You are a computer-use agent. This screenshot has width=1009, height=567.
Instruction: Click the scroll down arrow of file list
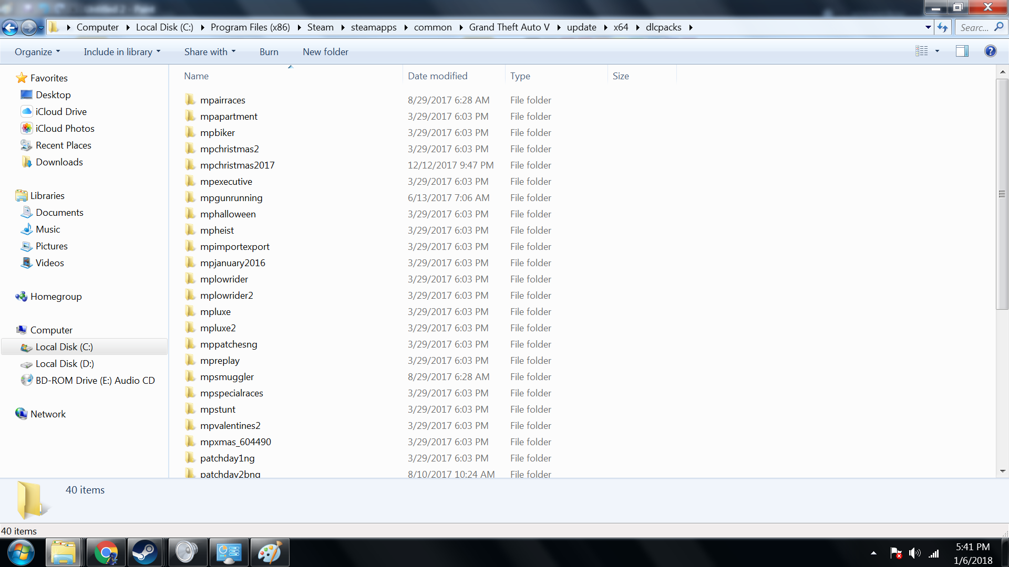(1002, 471)
